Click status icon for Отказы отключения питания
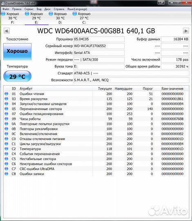The height and width of the screenshot is (221, 192). pos(6,139)
